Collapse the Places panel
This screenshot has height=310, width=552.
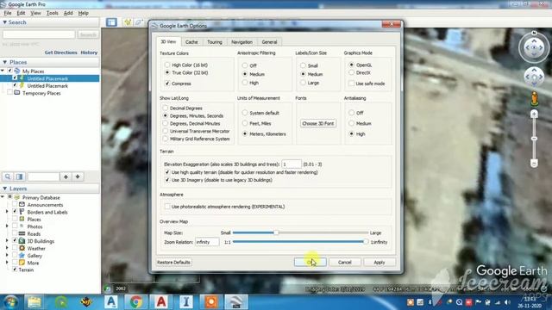click(x=5, y=62)
